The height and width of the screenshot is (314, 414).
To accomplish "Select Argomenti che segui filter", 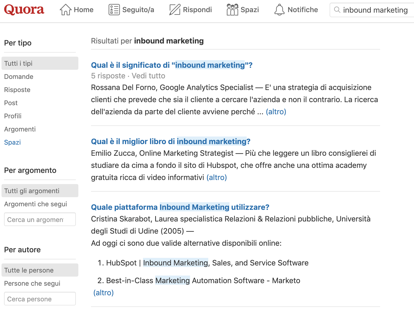I will tap(36, 204).
